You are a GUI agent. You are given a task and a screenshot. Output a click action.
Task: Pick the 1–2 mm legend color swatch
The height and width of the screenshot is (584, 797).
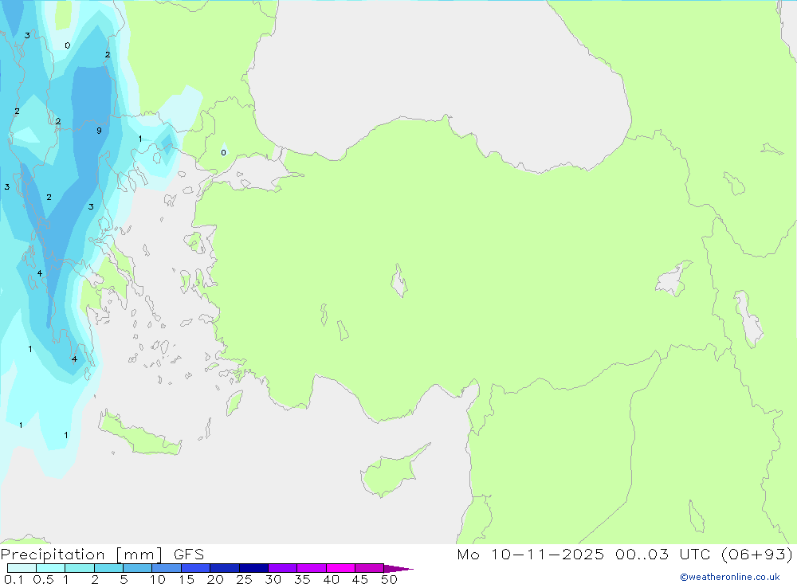click(x=79, y=568)
